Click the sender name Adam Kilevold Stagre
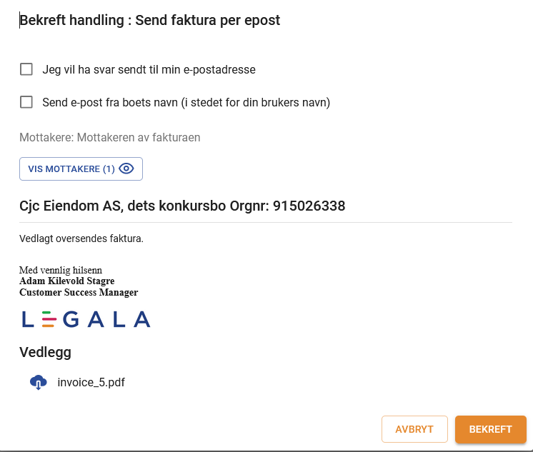 66,281
